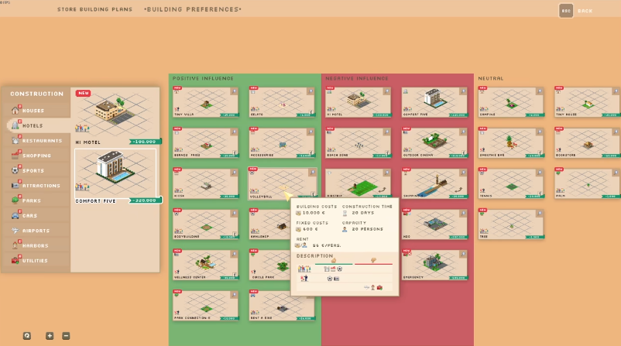Select the Bodybuilding building card
Viewport: 621px width, 346px height.
[x=205, y=224]
